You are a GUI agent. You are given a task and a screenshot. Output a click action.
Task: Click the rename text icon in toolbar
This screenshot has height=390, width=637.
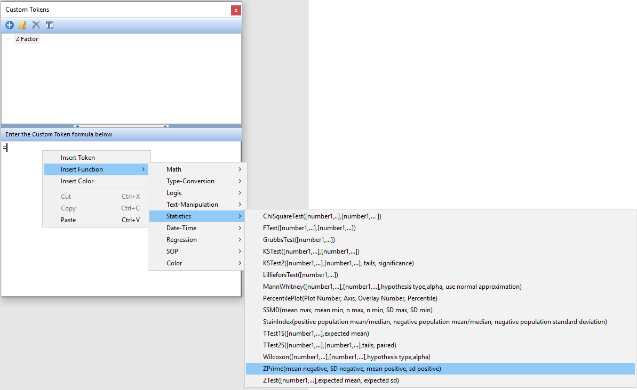tap(50, 25)
